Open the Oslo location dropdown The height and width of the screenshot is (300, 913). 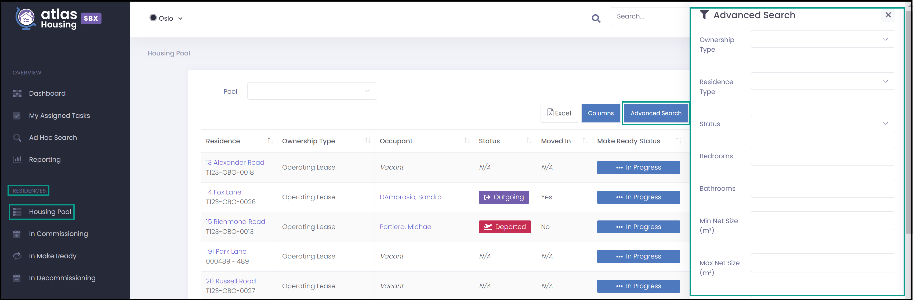166,18
